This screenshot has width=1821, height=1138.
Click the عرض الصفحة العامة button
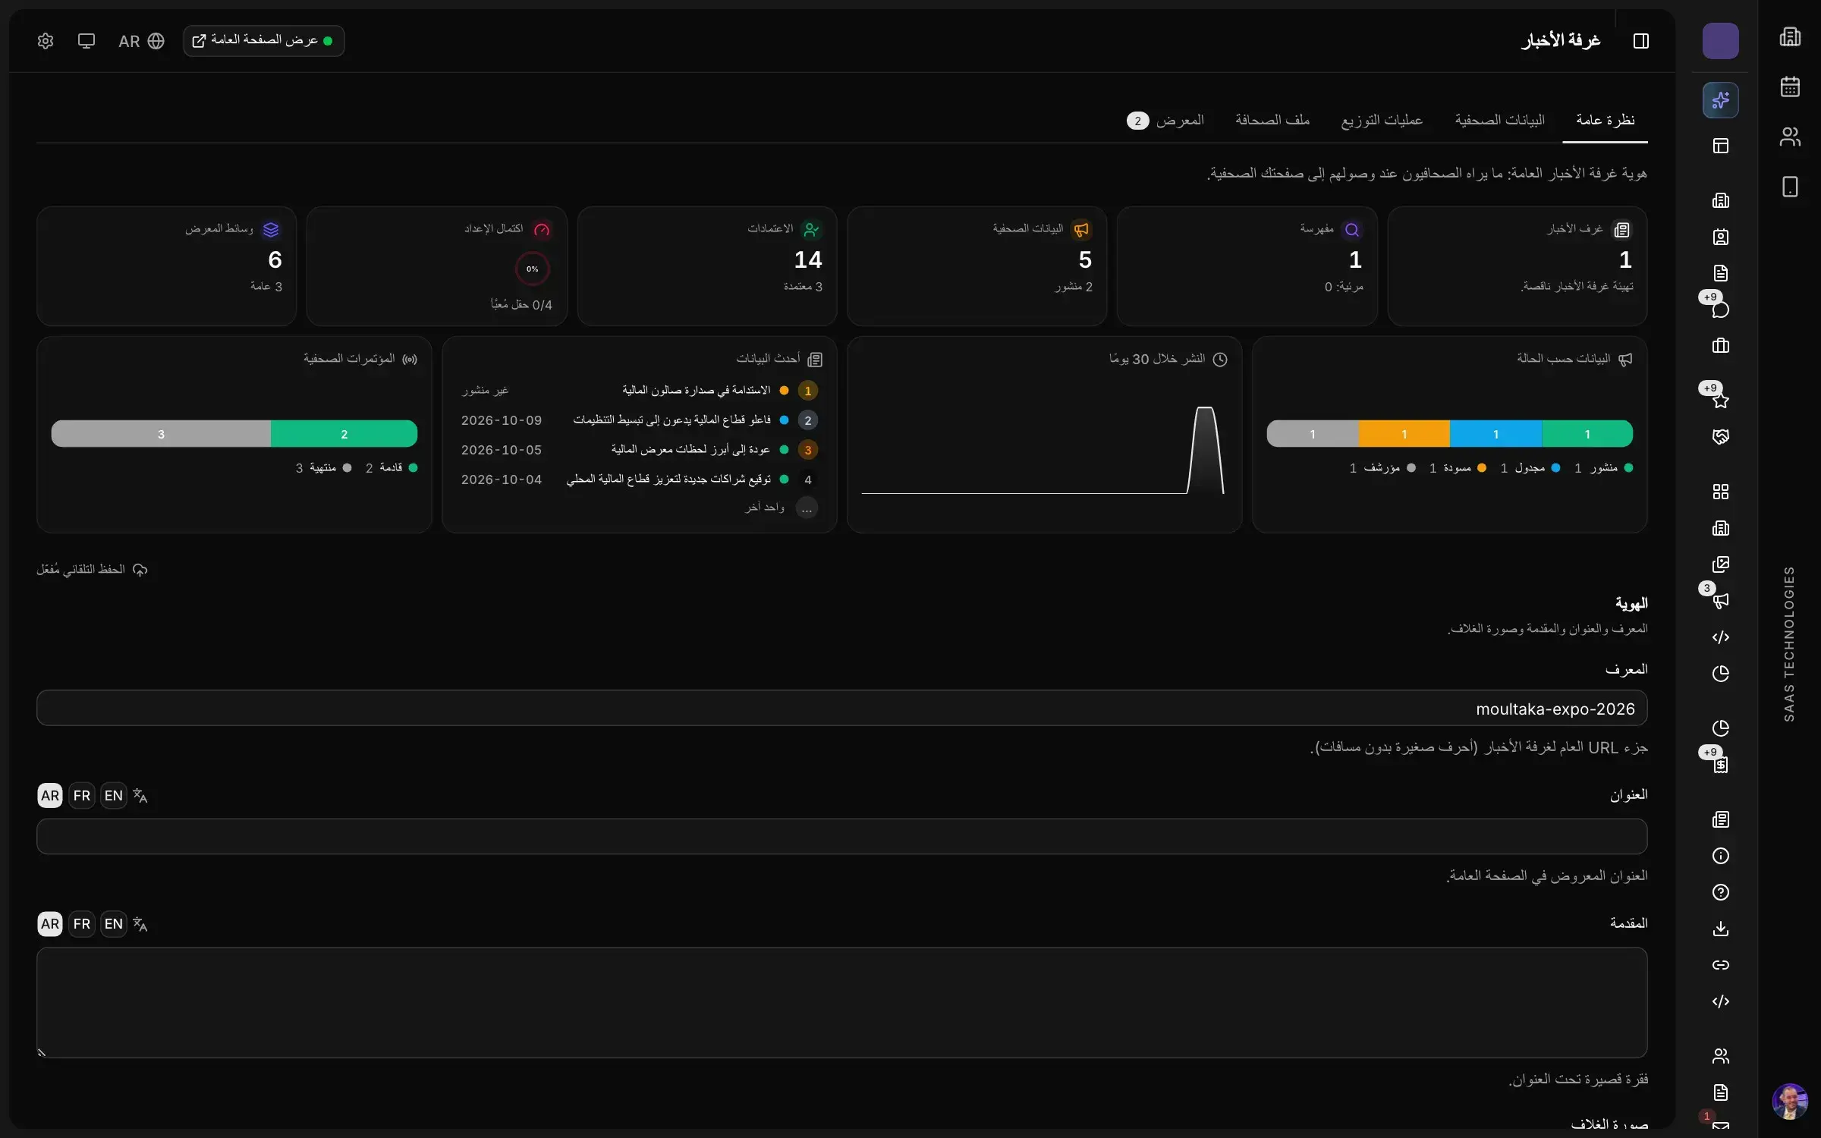[263, 41]
